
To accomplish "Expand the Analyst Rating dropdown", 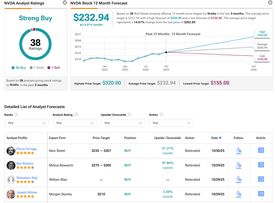I will point(75,123).
